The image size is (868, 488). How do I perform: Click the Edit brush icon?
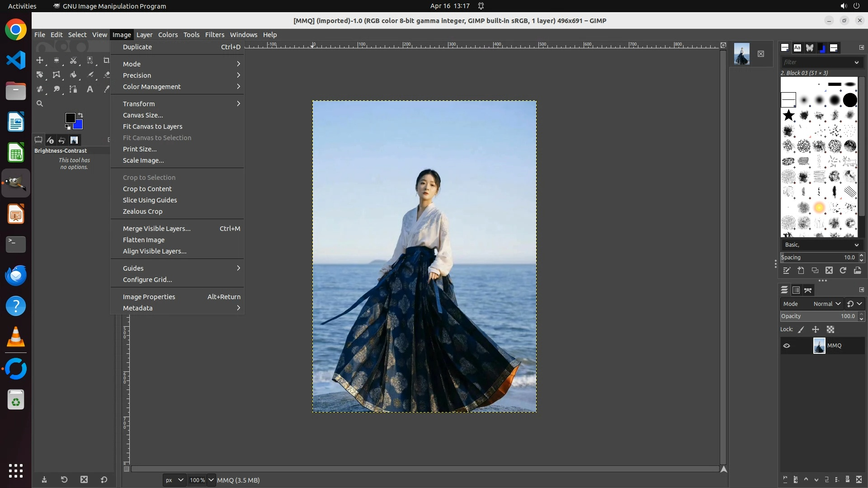tap(787, 271)
